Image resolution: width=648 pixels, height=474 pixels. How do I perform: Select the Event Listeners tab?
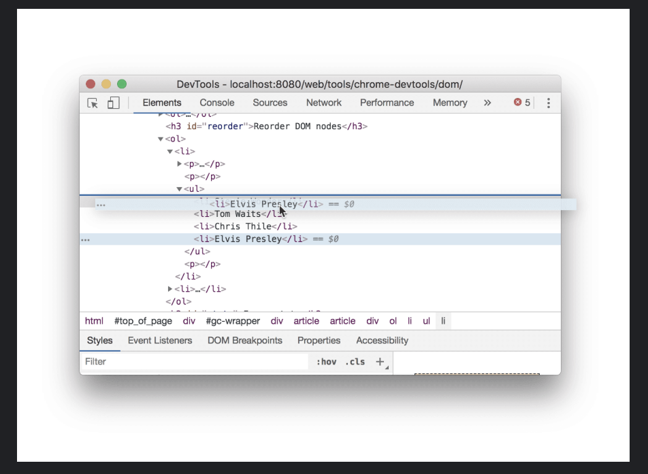pos(160,340)
